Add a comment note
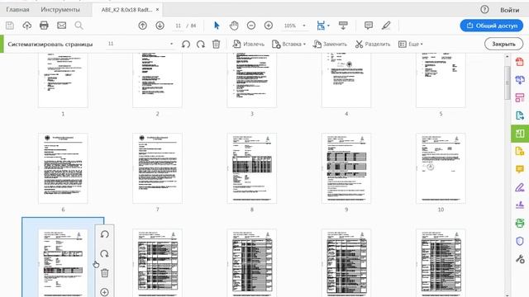The width and height of the screenshot is (529, 297). 369,26
